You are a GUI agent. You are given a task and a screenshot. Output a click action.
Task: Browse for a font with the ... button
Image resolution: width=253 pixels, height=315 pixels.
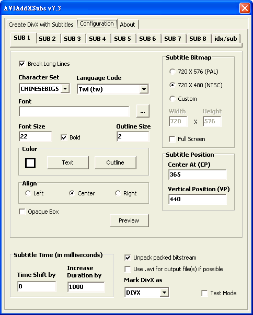tap(143, 111)
